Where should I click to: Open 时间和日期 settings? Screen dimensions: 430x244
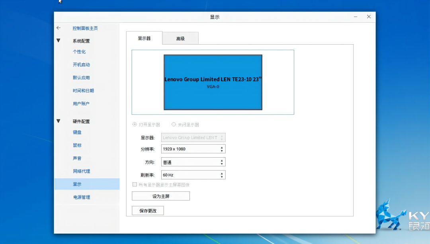[x=83, y=91]
